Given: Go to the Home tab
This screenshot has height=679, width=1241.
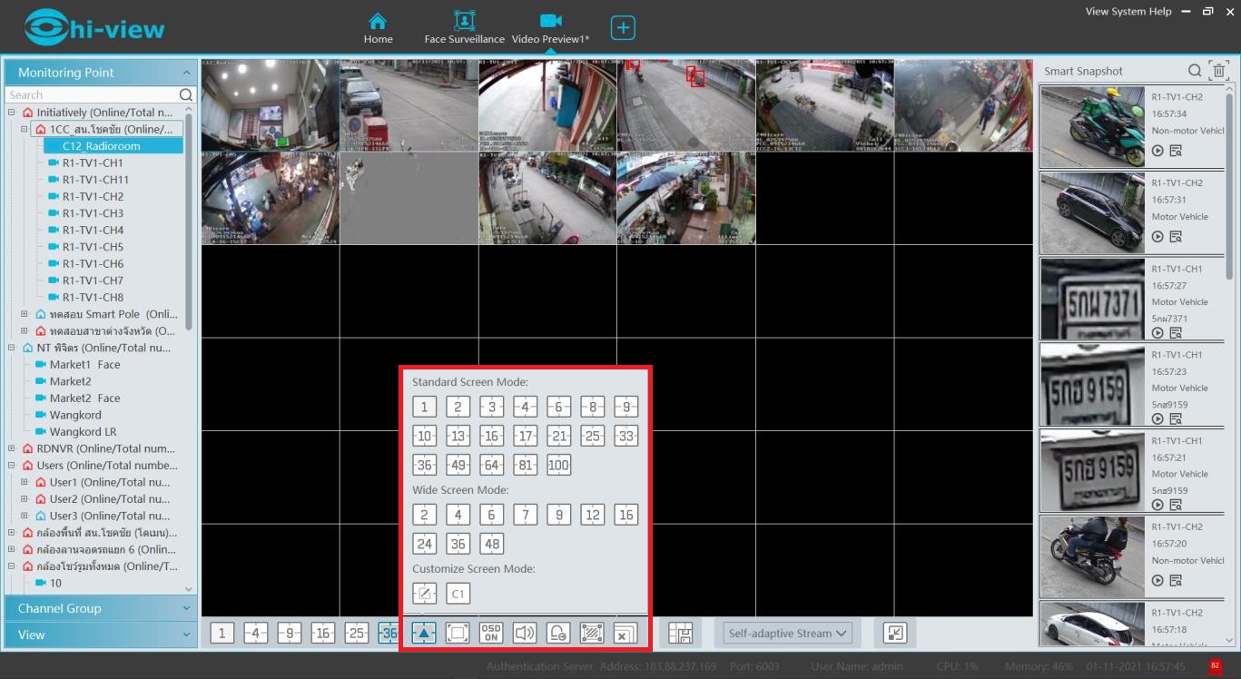Looking at the screenshot, I should point(378,27).
